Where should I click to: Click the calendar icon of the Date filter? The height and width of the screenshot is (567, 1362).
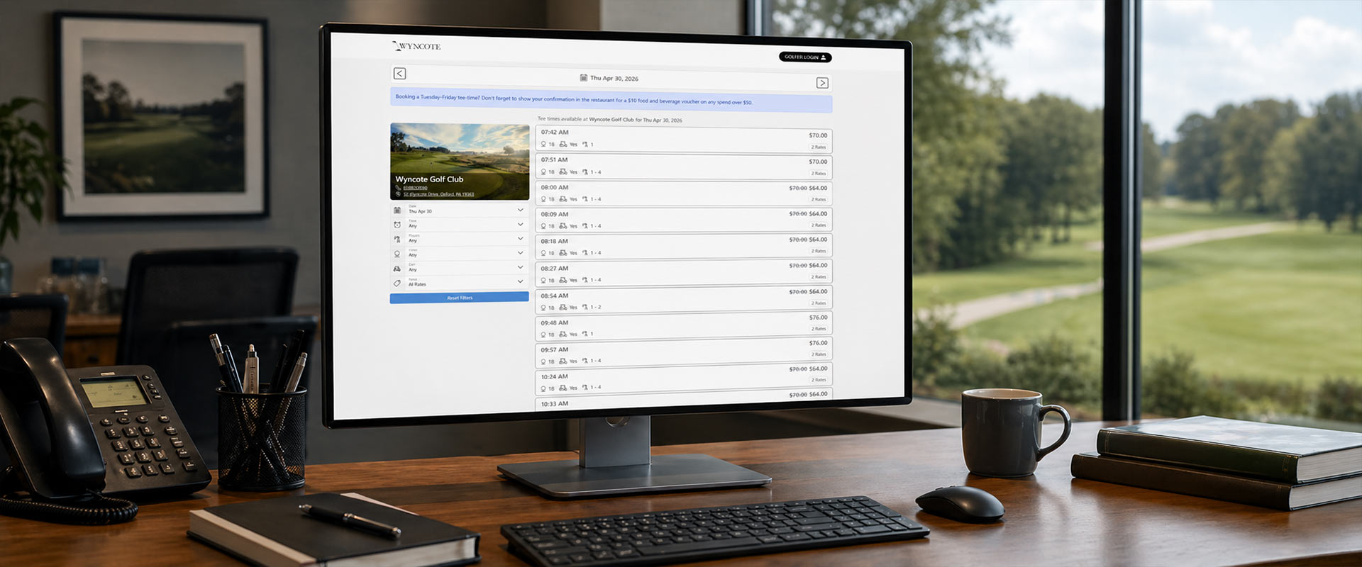tap(397, 210)
